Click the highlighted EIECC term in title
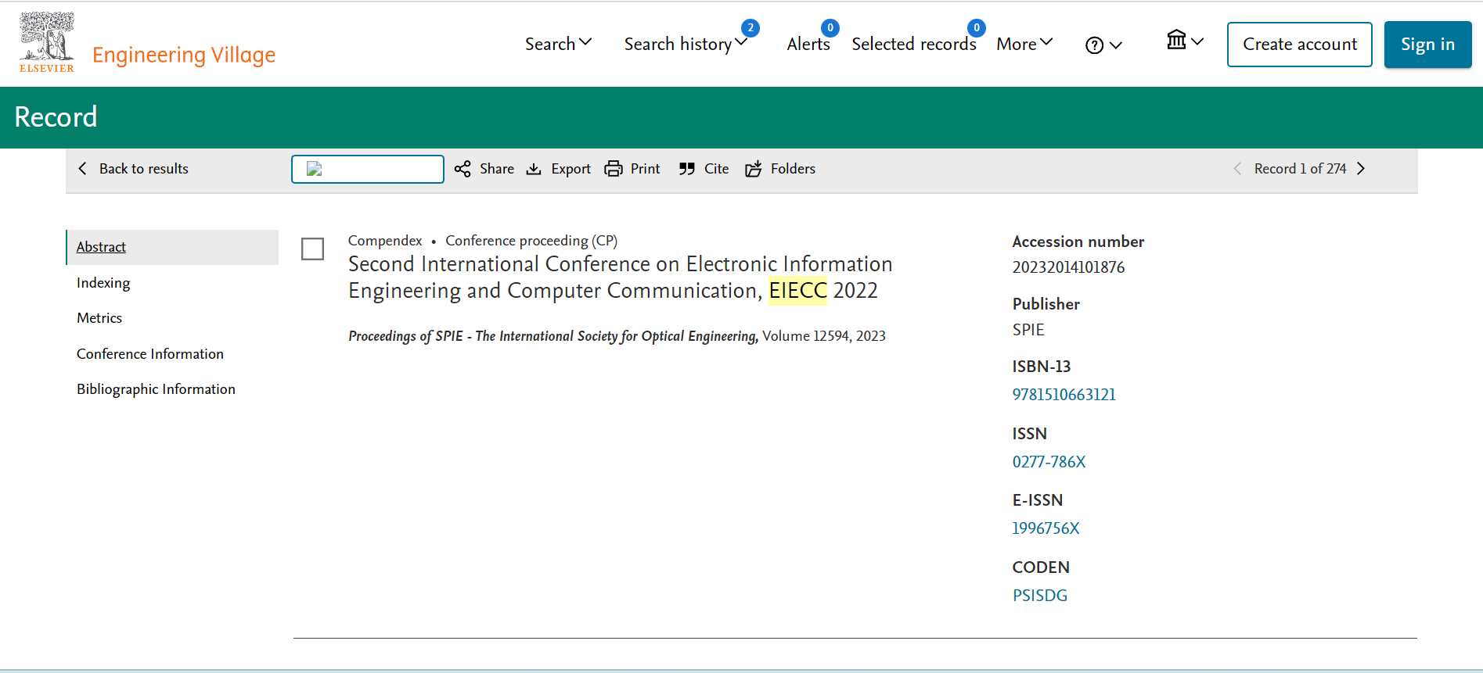 coord(797,291)
